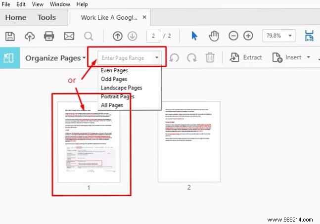
Task: Zoom out with minus icon
Action: coord(233,36)
